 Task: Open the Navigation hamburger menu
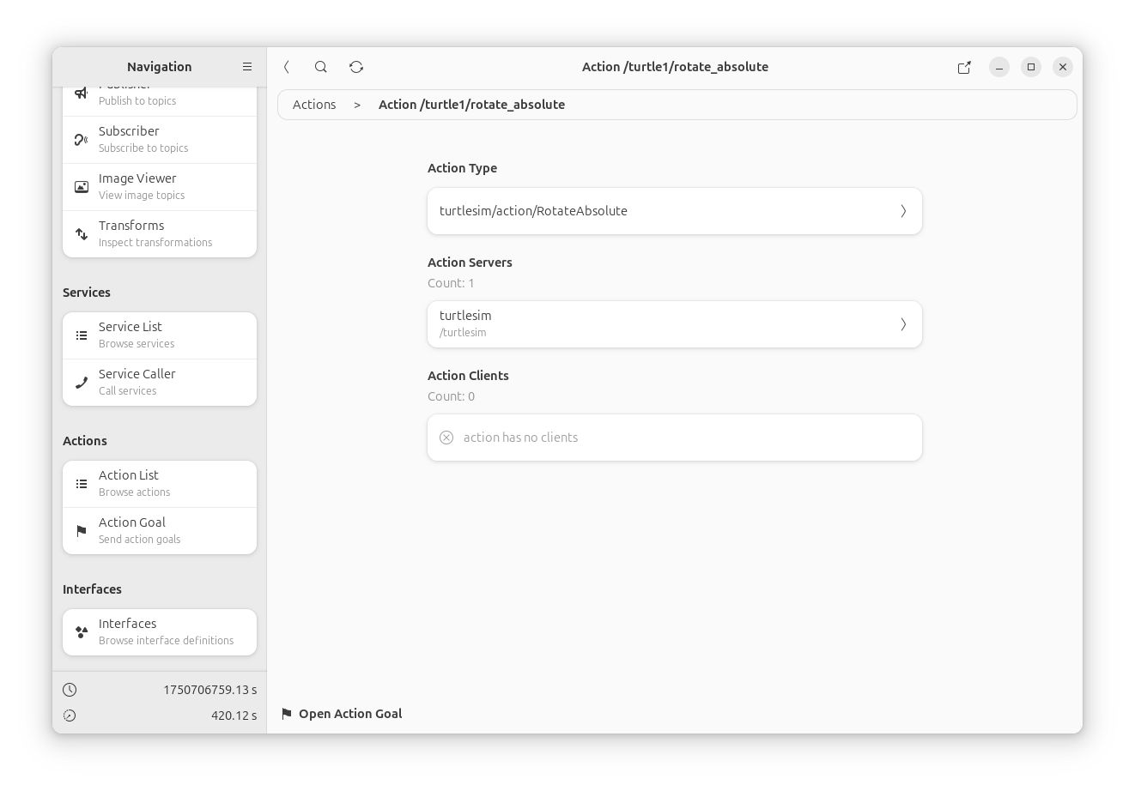click(247, 67)
